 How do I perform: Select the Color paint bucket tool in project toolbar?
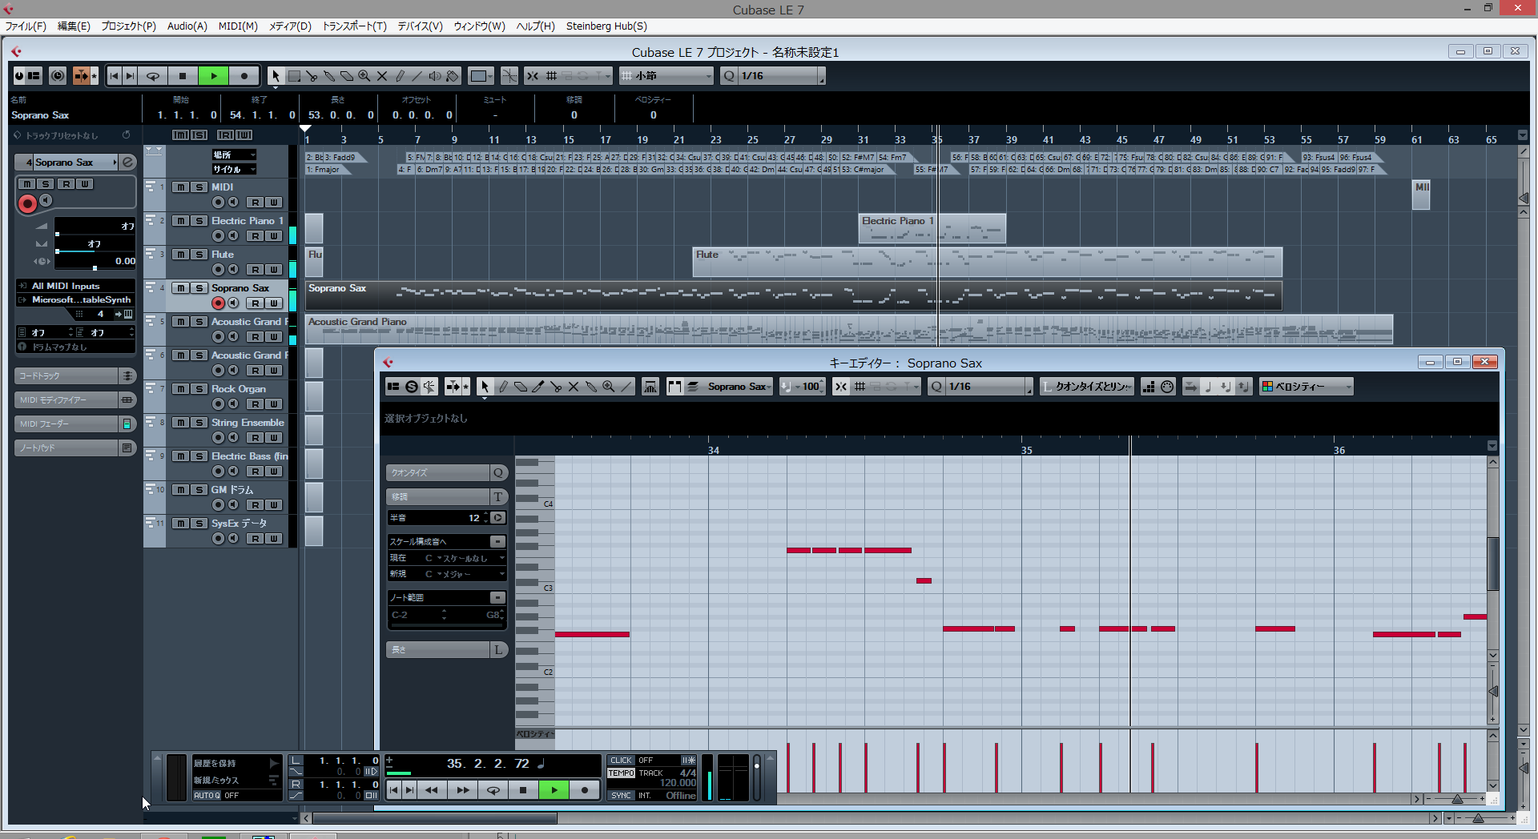tap(453, 76)
